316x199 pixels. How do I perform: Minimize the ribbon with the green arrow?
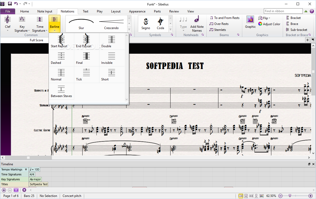(306, 11)
